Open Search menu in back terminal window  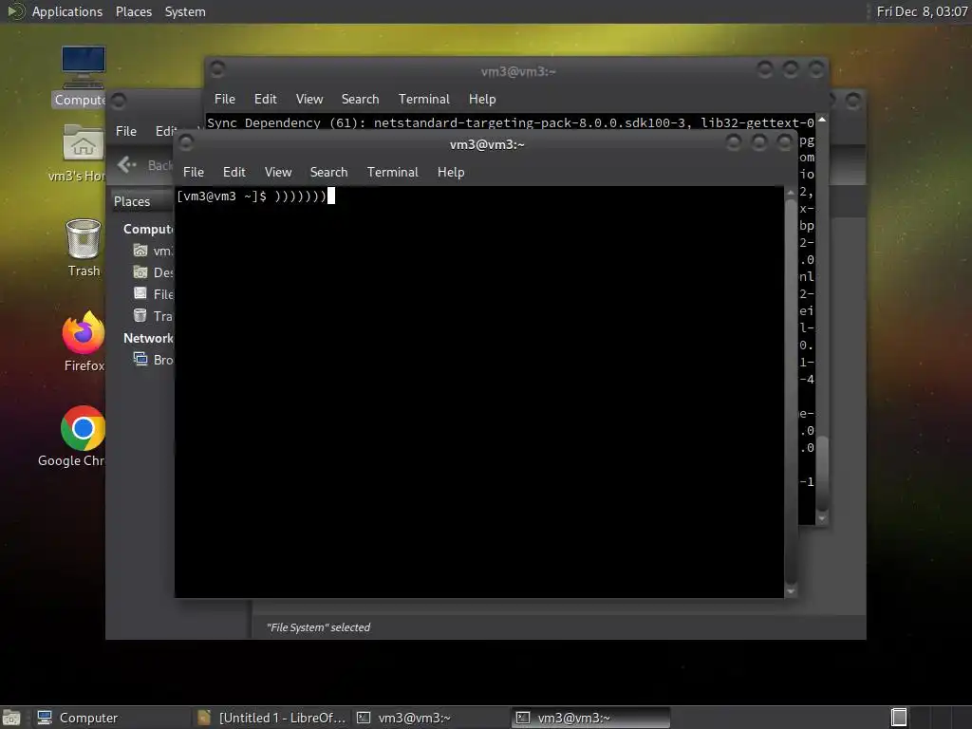pyautogui.click(x=360, y=99)
